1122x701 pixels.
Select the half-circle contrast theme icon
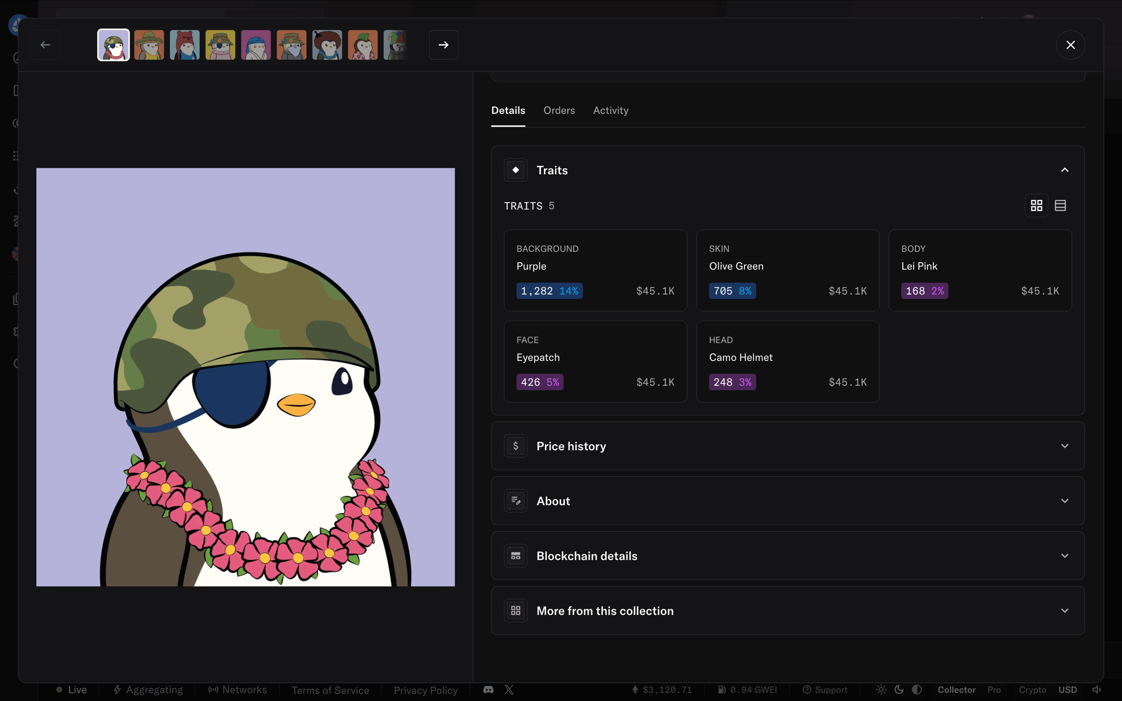[x=917, y=690]
